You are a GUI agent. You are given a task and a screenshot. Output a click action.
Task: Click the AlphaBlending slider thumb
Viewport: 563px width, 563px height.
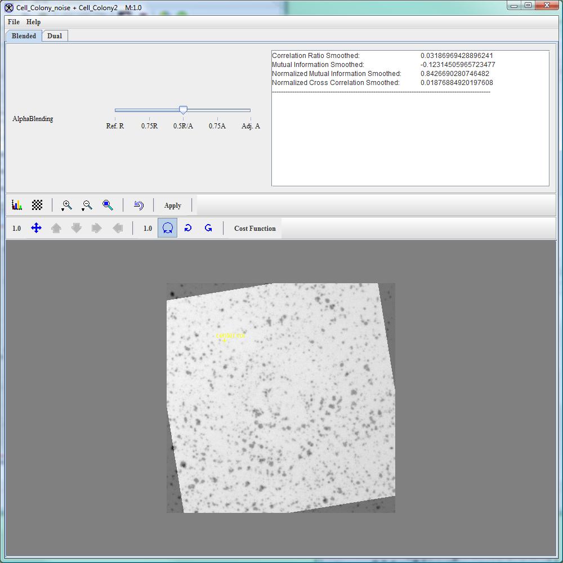[183, 110]
